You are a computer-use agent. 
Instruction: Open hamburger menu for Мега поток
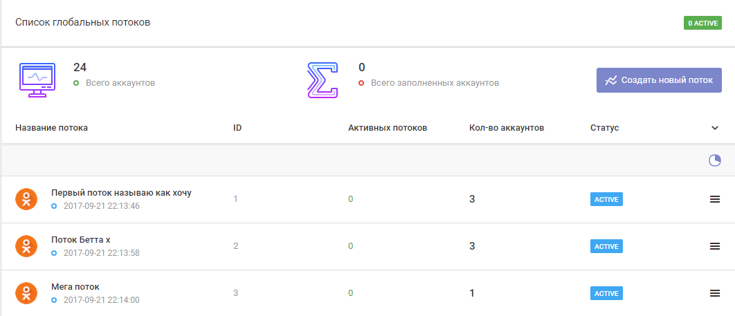click(x=715, y=293)
